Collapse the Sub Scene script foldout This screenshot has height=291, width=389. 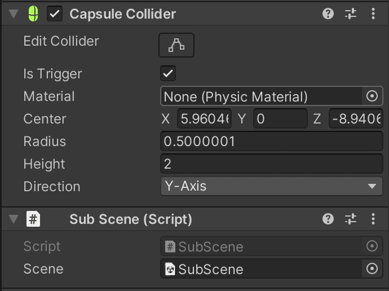click(13, 219)
